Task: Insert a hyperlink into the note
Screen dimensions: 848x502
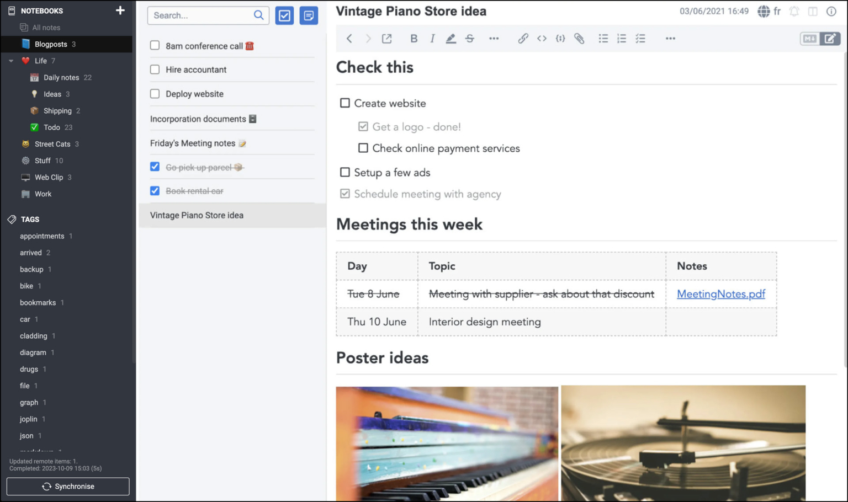Action: [x=523, y=38]
